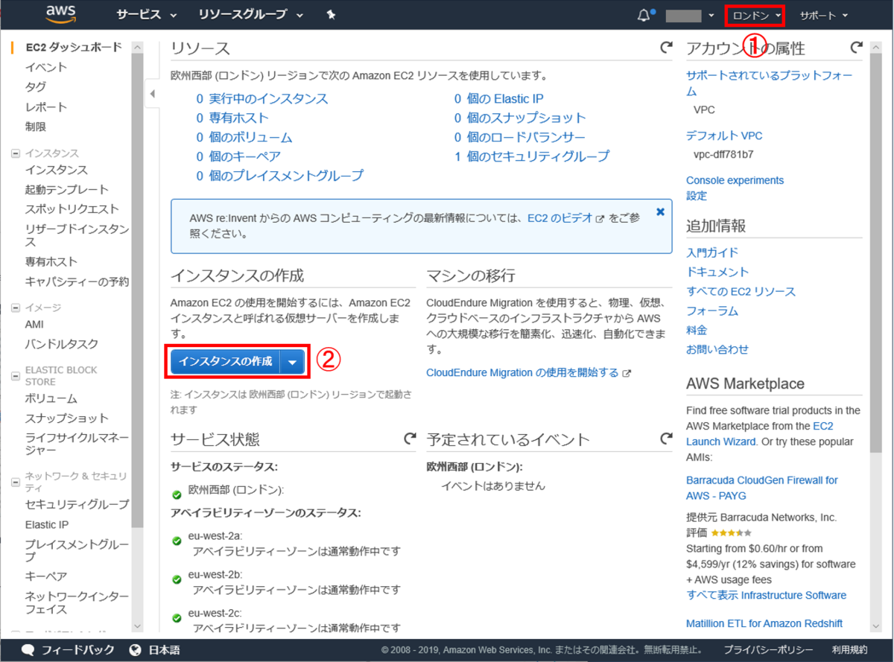Click the pin shortcut icon in top bar

pyautogui.click(x=331, y=15)
